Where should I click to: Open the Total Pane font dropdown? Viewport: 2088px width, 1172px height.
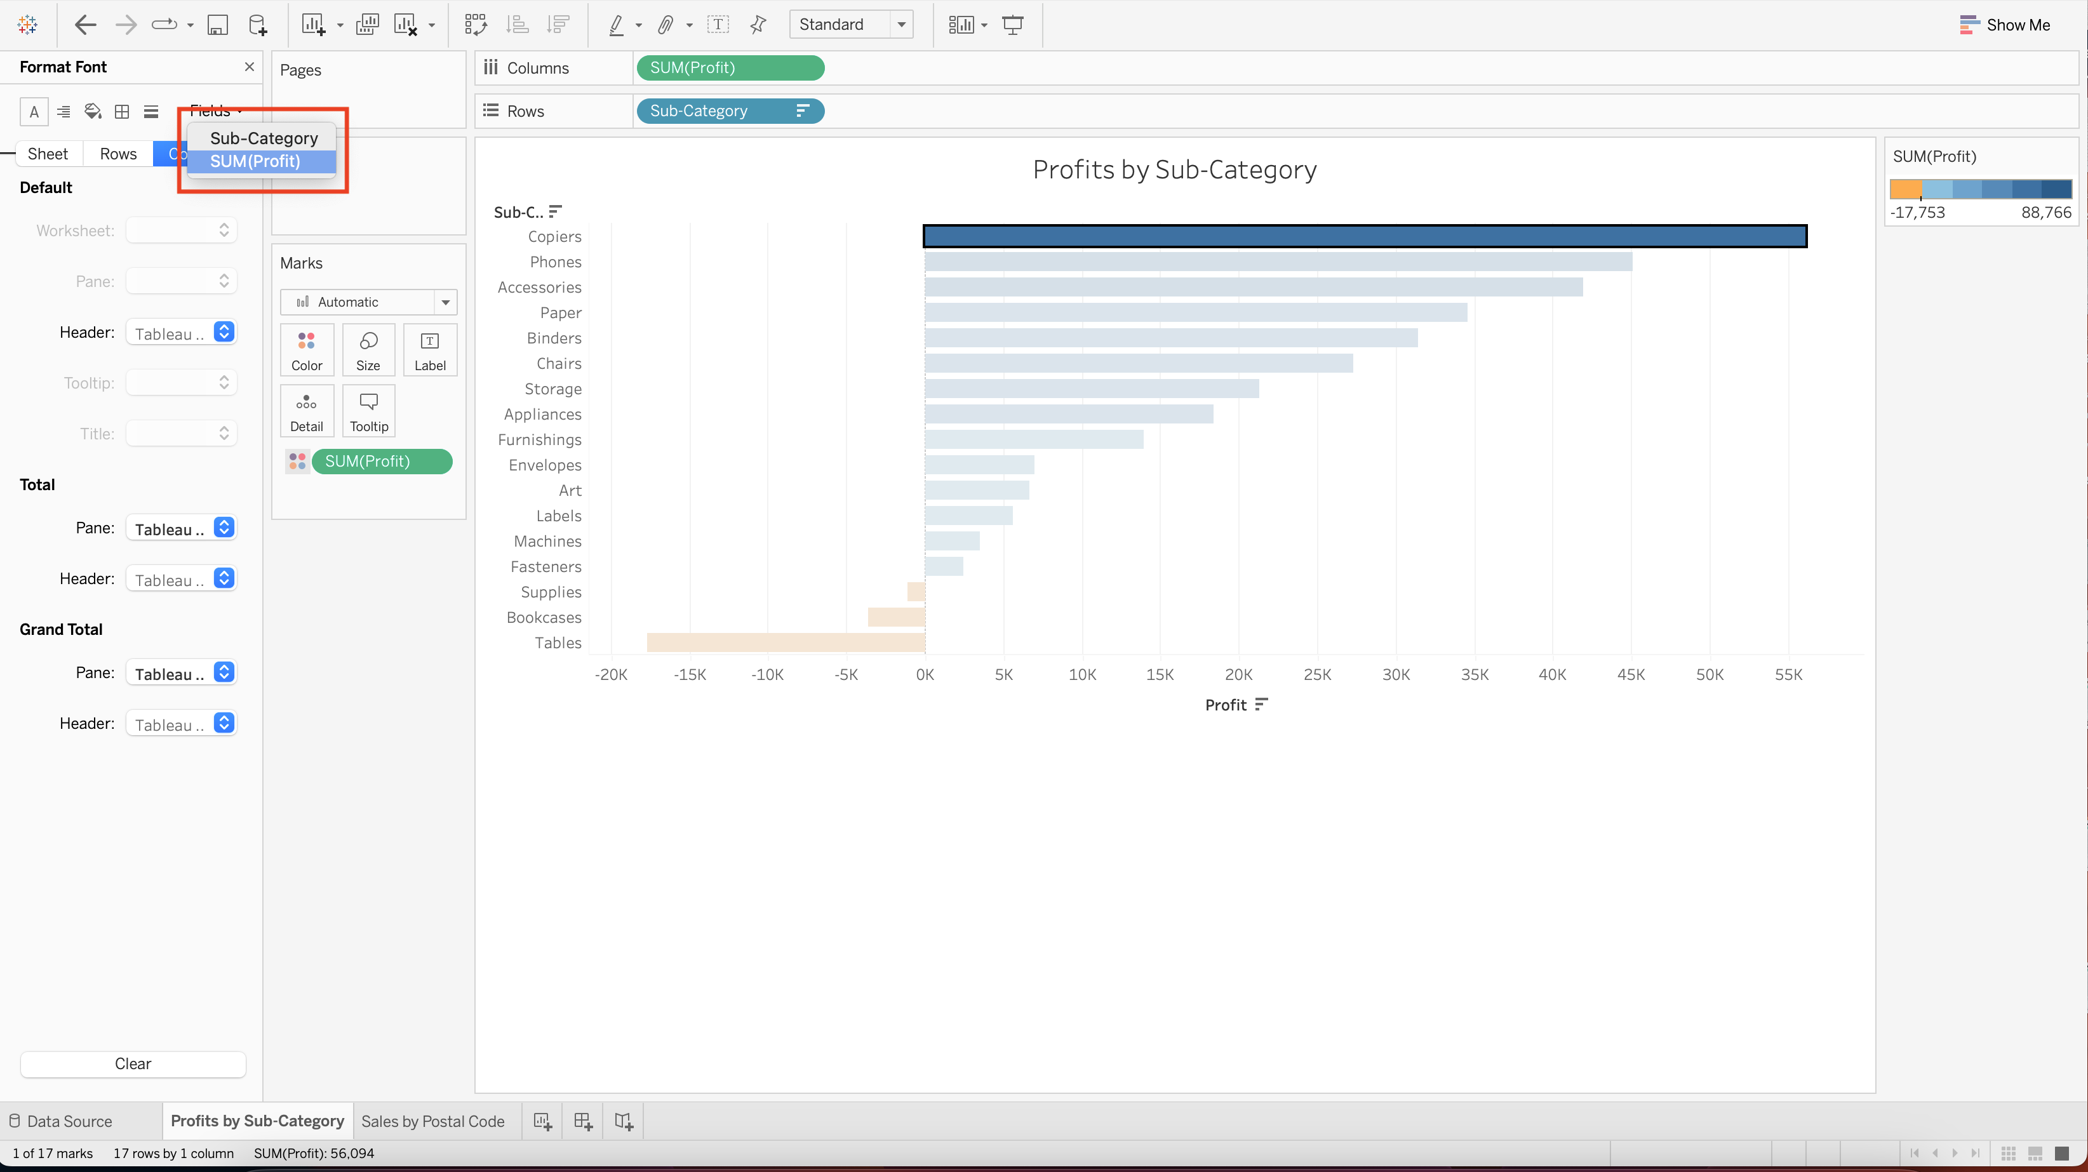point(181,528)
